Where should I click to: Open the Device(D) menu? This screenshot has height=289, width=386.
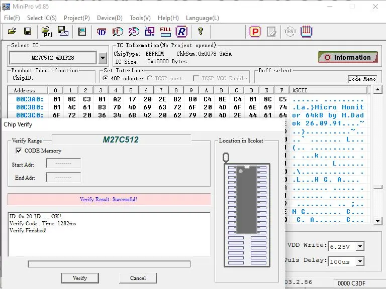[x=110, y=18]
